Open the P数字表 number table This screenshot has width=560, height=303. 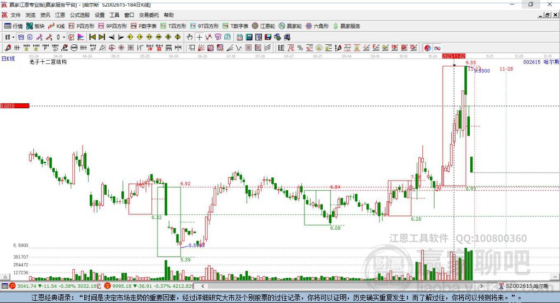tap(144, 26)
